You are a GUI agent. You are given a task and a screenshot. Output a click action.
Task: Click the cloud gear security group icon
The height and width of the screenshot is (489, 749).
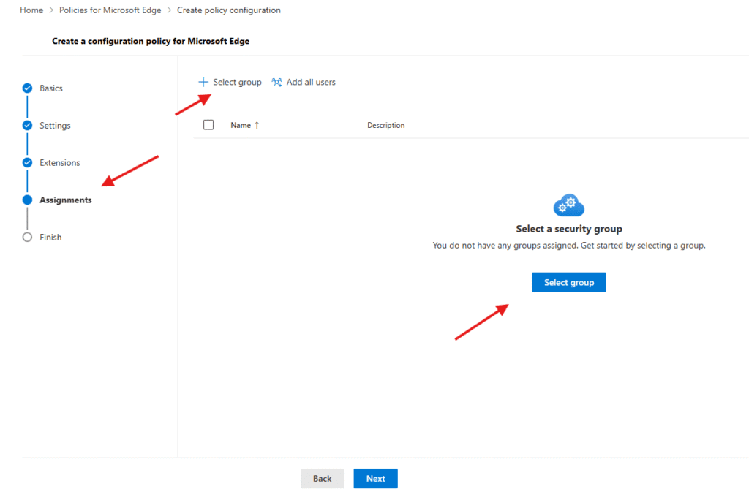[x=568, y=205]
